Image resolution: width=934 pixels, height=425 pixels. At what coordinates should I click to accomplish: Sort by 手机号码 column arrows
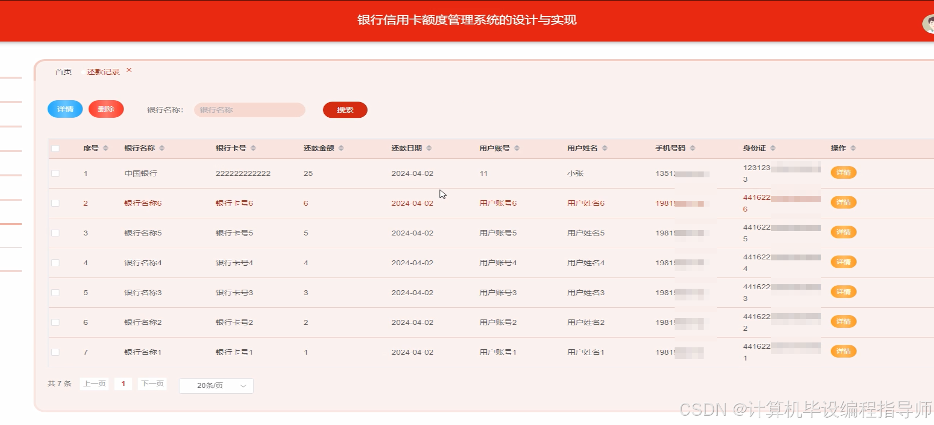click(692, 148)
